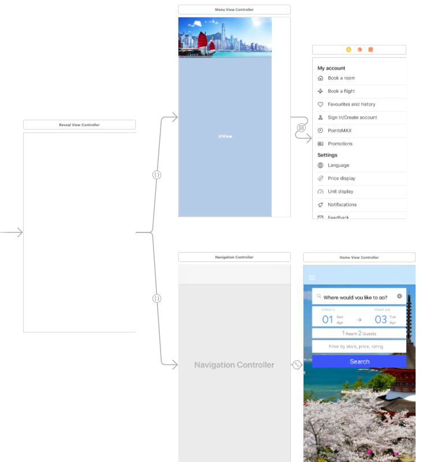Select the Navigation Controller placeholder label
445x462 pixels.
(x=234, y=365)
